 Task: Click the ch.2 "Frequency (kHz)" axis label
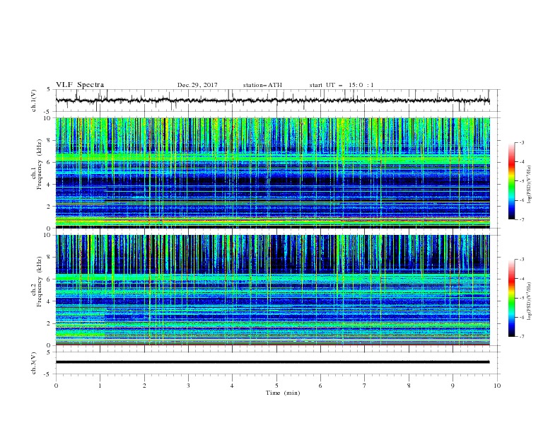tap(40, 282)
